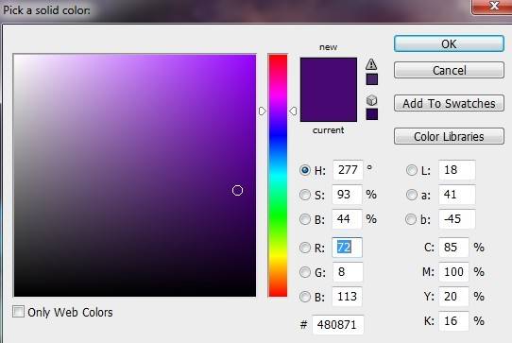Click in the vertical hue spectrum slider
The width and height of the screenshot is (512, 343).
(278, 176)
